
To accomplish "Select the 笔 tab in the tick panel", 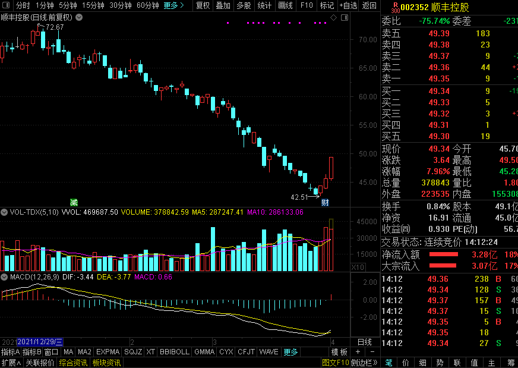I will (389, 363).
